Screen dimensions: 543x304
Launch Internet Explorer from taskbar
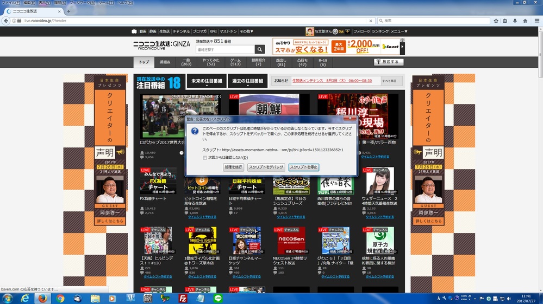(26, 299)
